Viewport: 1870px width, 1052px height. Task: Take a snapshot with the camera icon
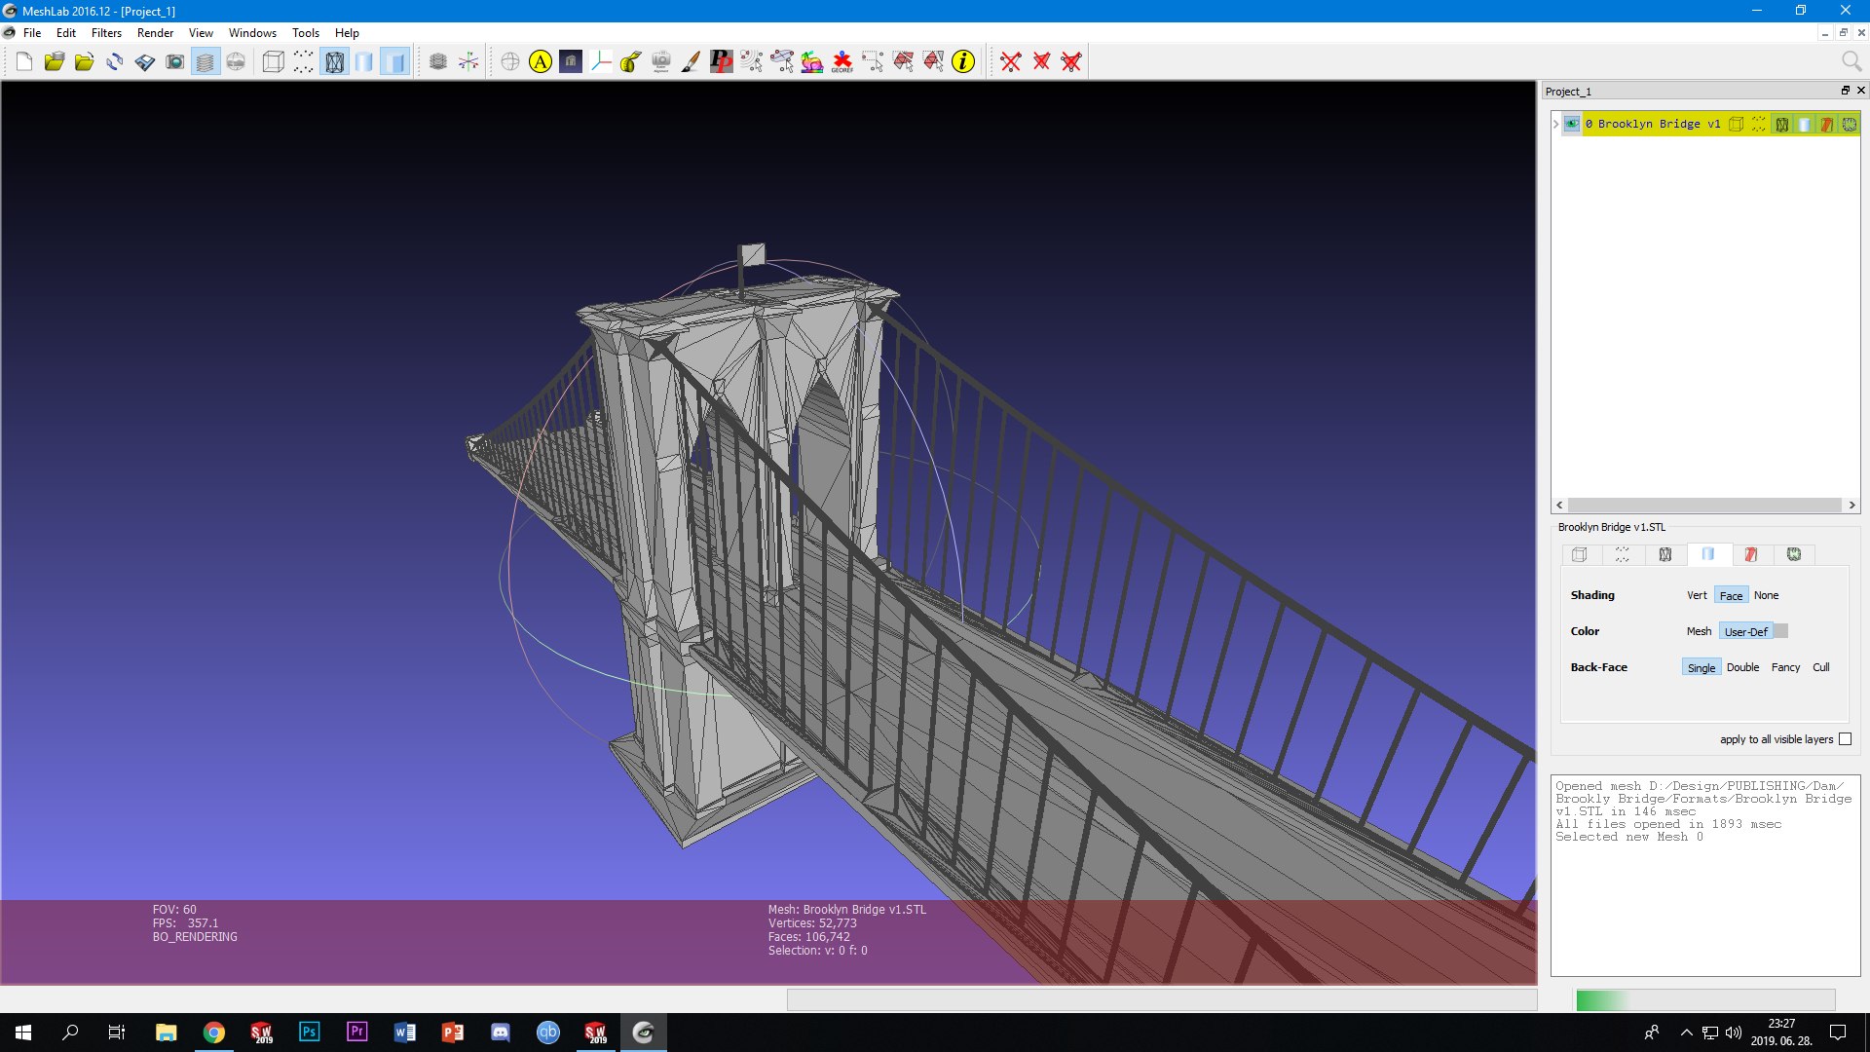pyautogui.click(x=175, y=62)
